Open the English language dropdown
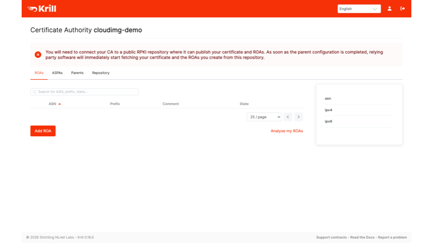The width and height of the screenshot is (433, 243). point(359,9)
